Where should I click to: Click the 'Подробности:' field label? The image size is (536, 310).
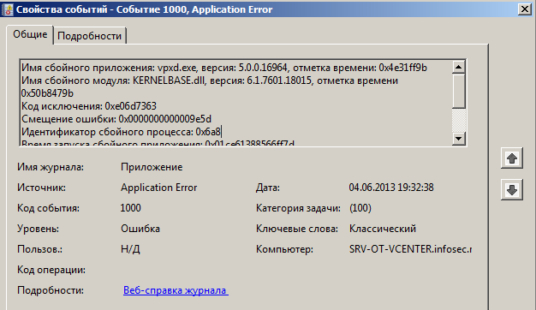click(x=51, y=290)
